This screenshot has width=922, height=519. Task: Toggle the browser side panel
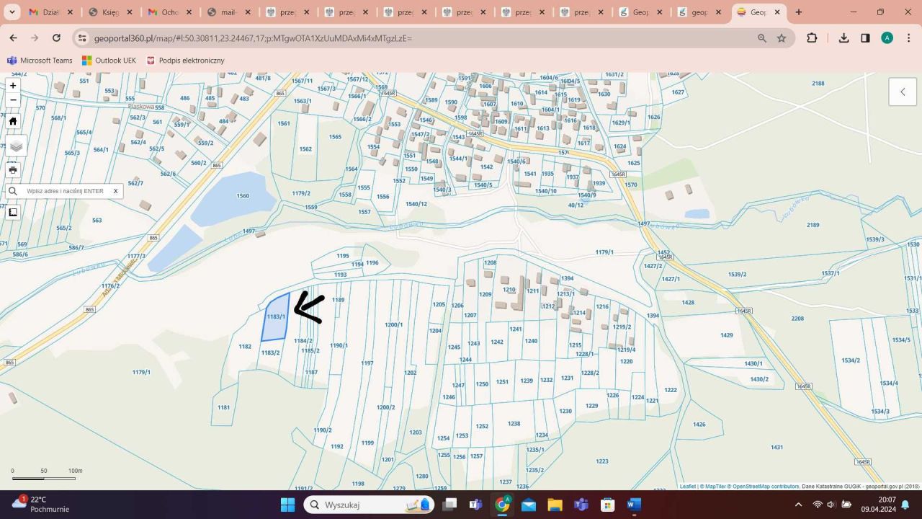tap(865, 38)
